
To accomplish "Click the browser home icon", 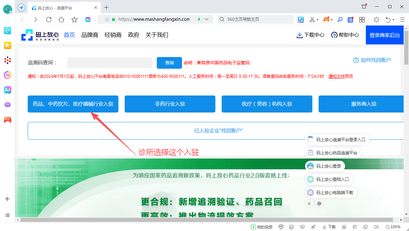I will pyautogui.click(x=61, y=20).
